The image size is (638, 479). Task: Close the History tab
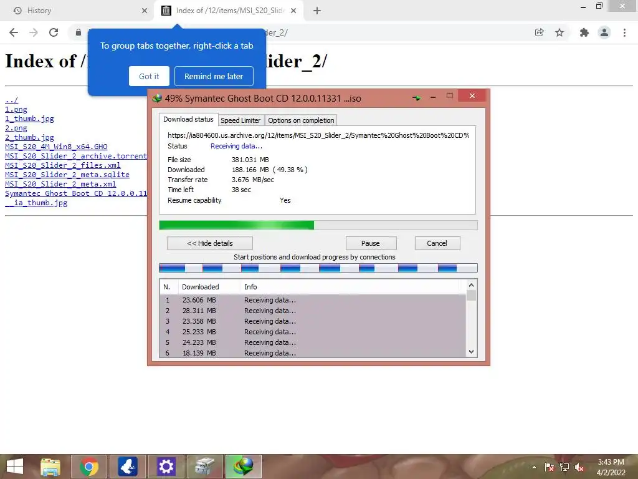pos(145,11)
